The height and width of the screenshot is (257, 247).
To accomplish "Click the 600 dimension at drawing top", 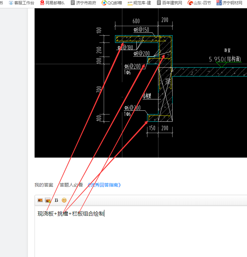I will coord(136,21).
